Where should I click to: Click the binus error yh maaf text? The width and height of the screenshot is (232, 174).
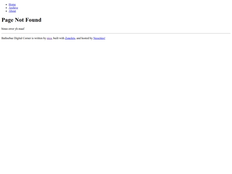13,29
